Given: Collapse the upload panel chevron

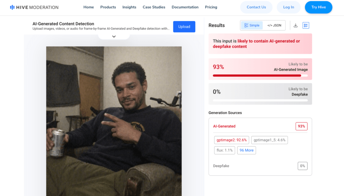Looking at the screenshot, I should coord(114,36).
